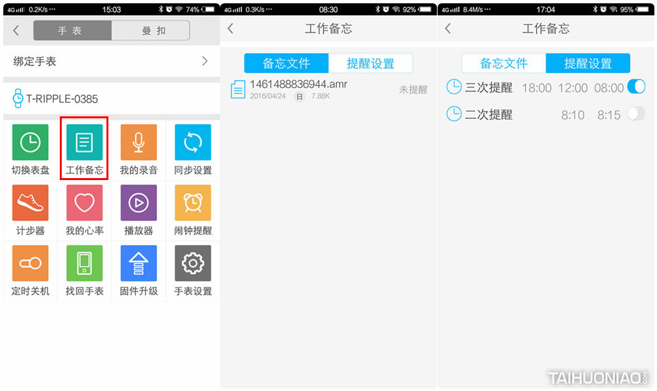This screenshot has height=391, width=657.
Task: Open 手表设置 watch settings
Action: click(193, 270)
